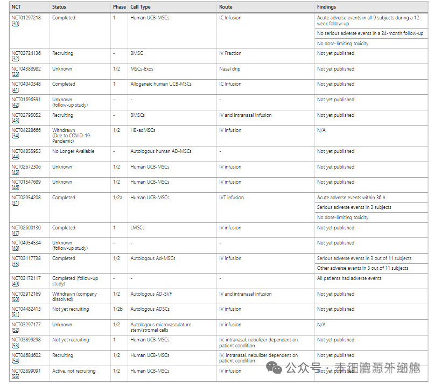The height and width of the screenshot is (385, 434).
Task: Click 'Other adverse events in 3 out of 11 subjects'
Action: [362, 268]
